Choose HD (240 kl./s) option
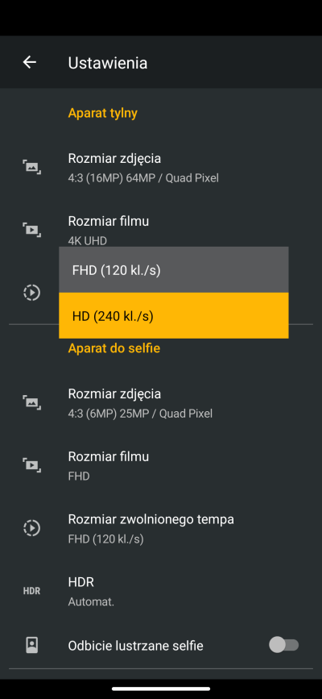Screen dimensions: 322x699 (x=174, y=315)
